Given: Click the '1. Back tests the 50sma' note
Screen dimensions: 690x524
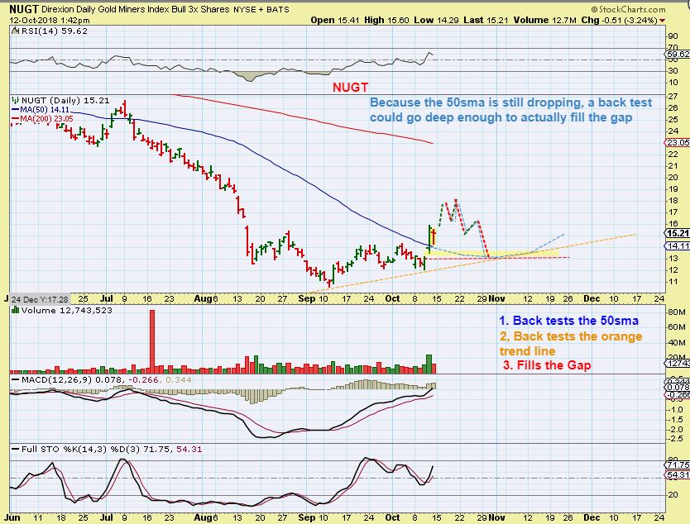Looking at the screenshot, I should pos(568,321).
